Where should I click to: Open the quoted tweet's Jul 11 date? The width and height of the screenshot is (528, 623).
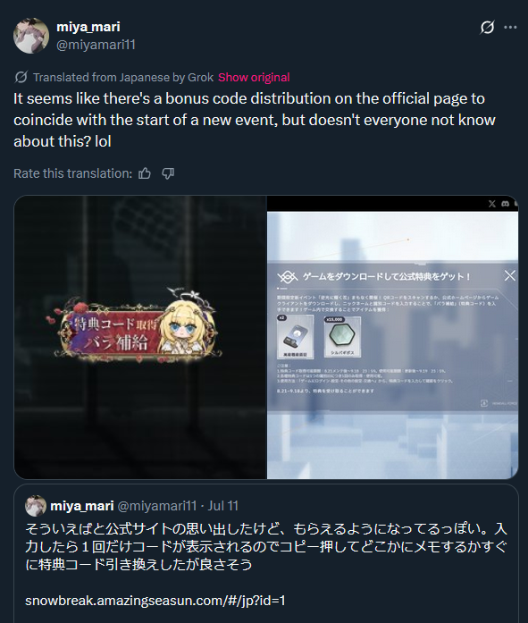(223, 505)
